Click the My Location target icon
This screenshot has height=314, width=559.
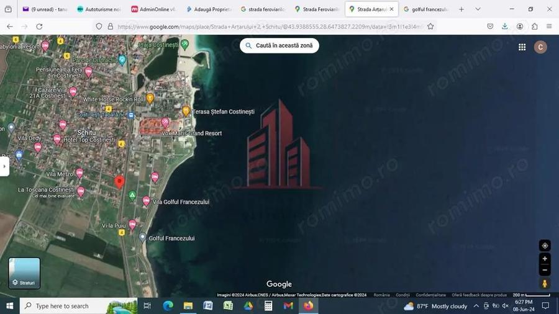pyautogui.click(x=545, y=246)
